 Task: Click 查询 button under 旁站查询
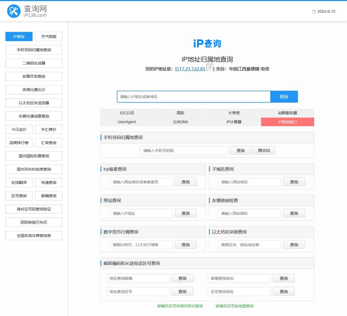[x=186, y=213]
